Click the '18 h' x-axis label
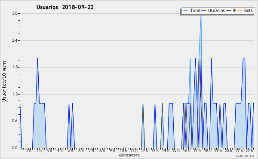The width and height of the screenshot is (258, 159). click(208, 150)
